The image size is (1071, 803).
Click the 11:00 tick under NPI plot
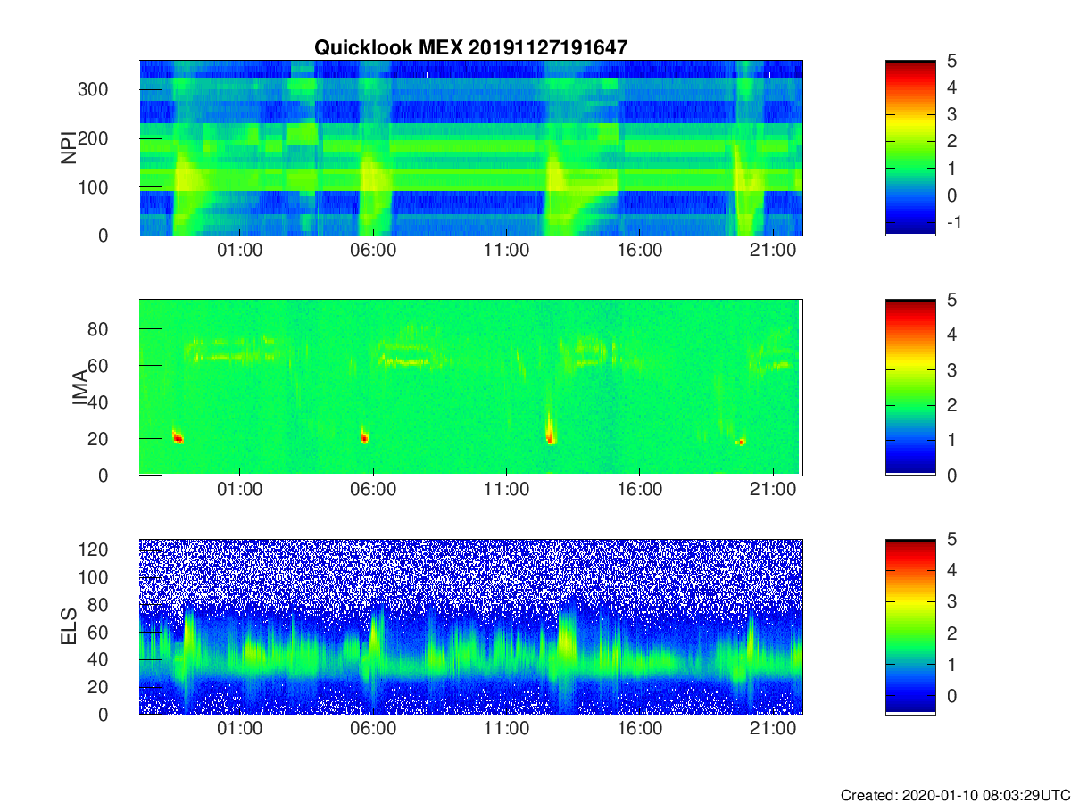(x=506, y=252)
